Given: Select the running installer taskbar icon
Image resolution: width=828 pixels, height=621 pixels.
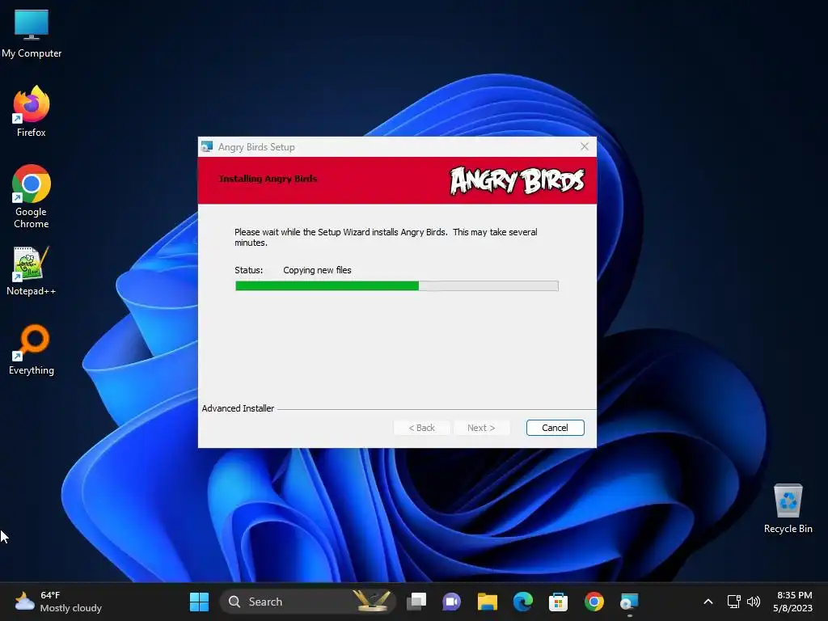Looking at the screenshot, I should (629, 602).
